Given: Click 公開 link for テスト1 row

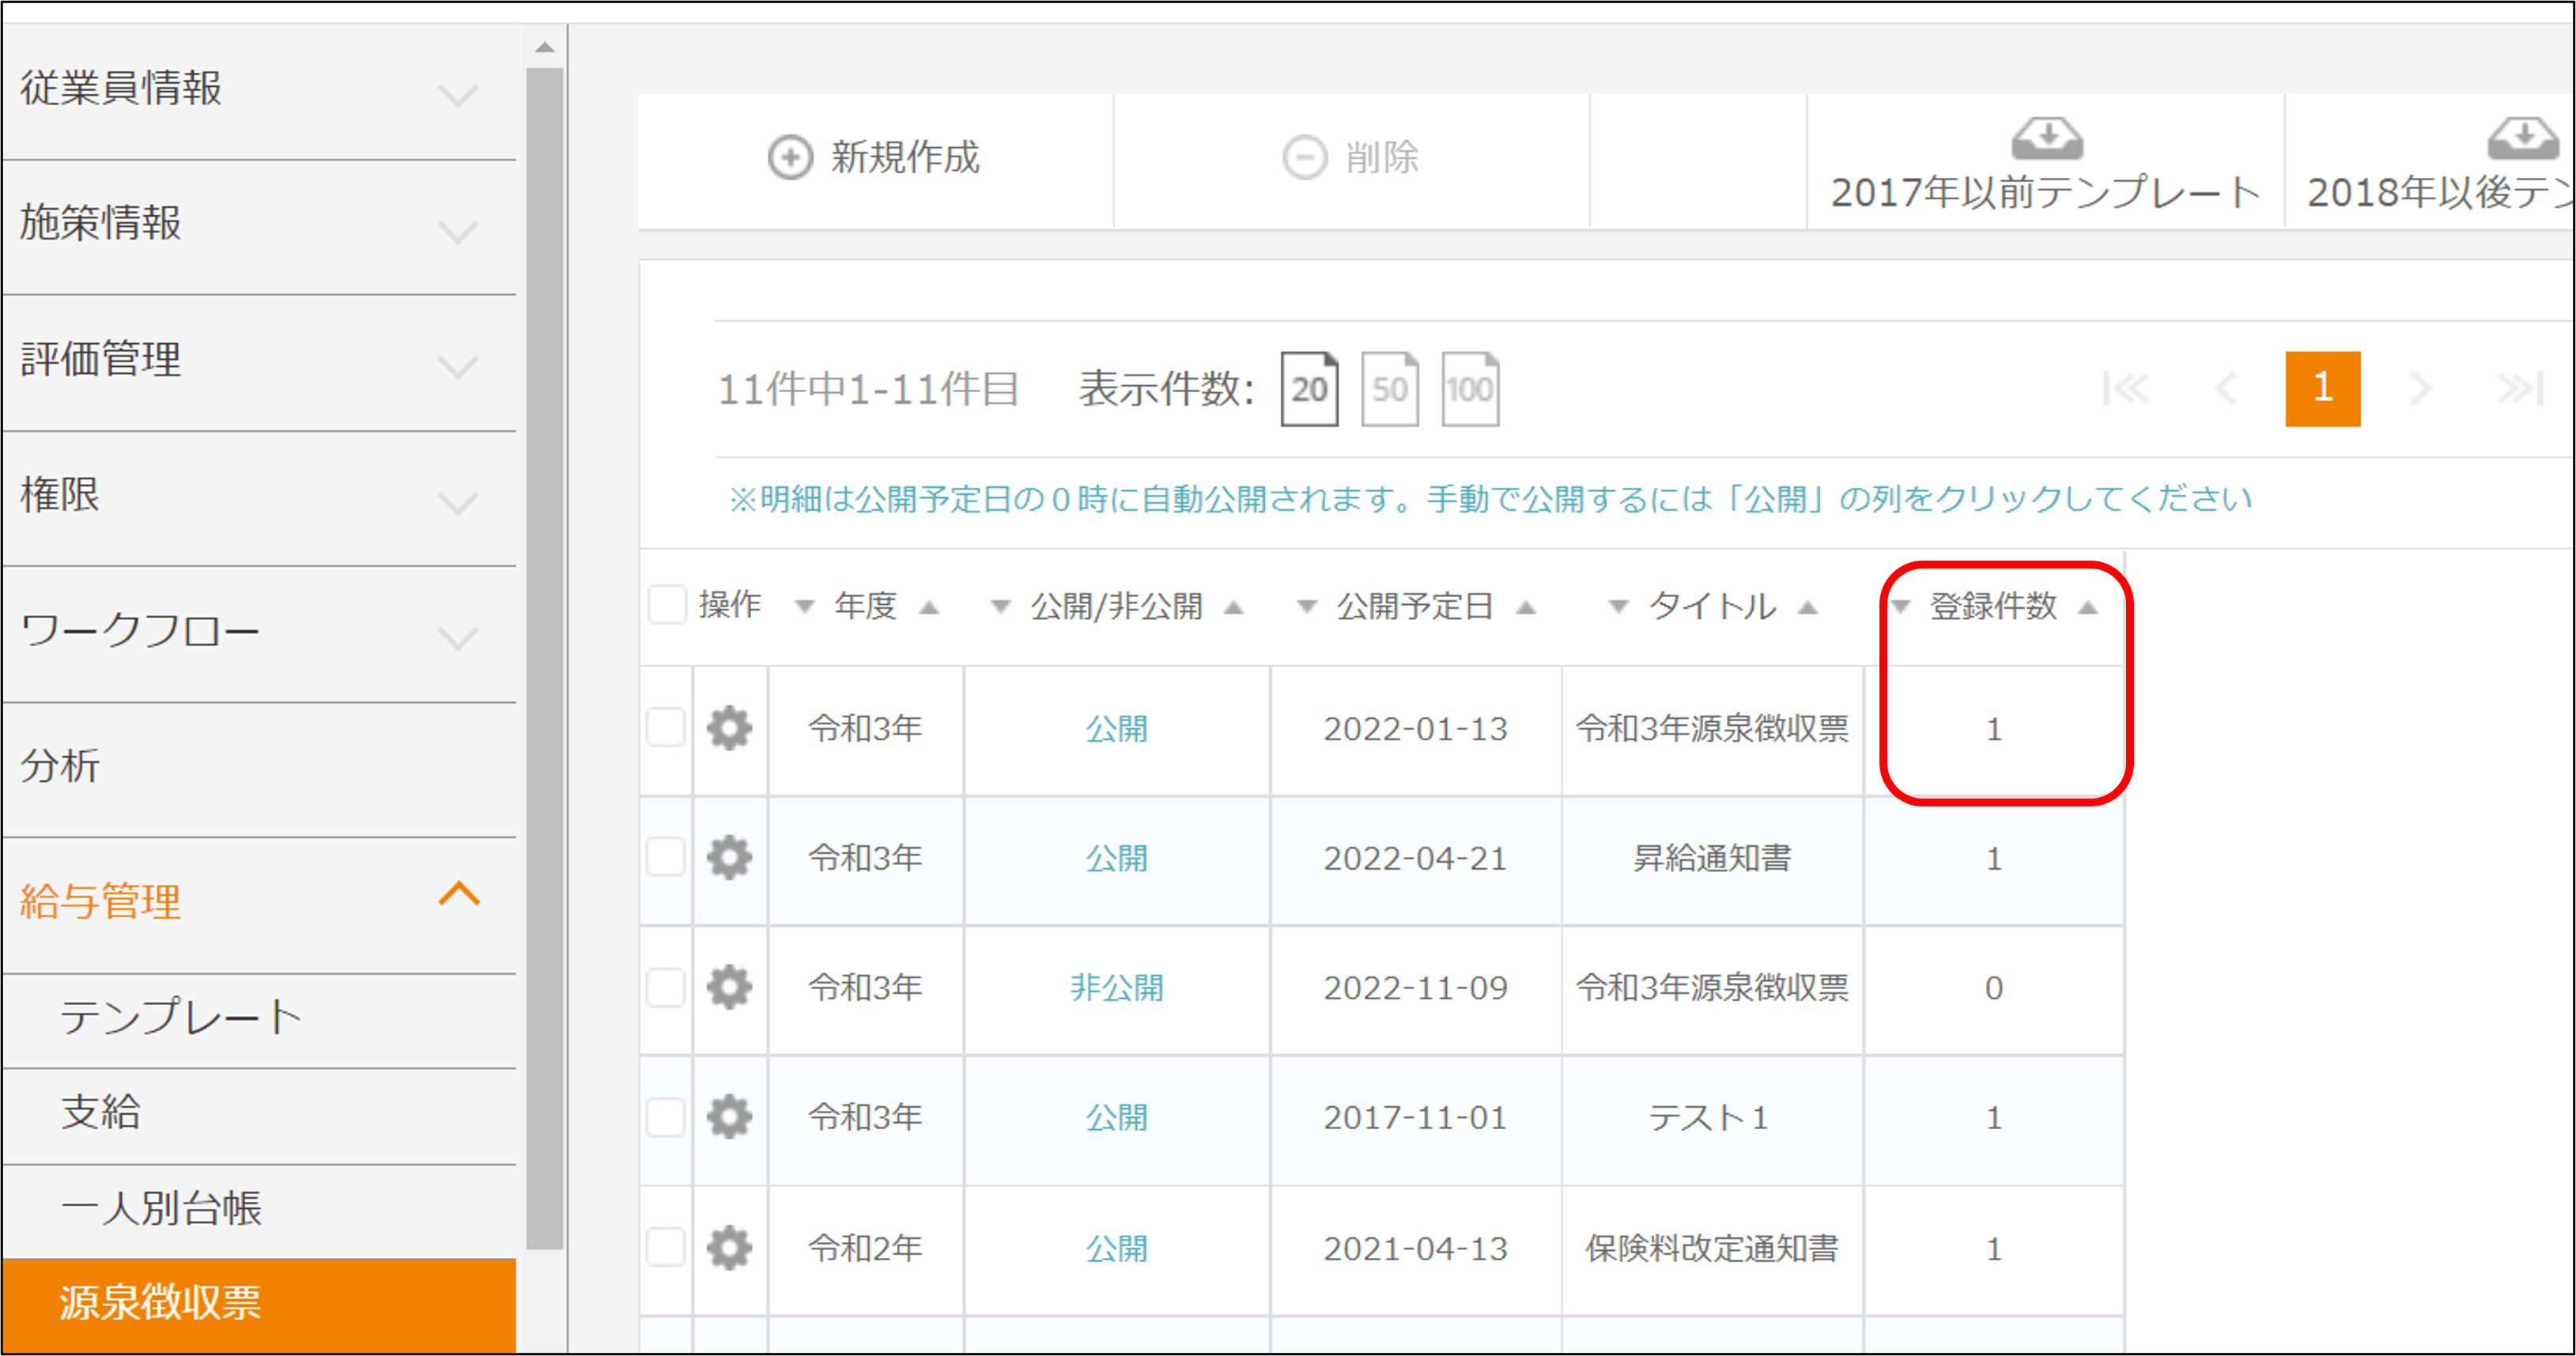Looking at the screenshot, I should point(1117,1118).
